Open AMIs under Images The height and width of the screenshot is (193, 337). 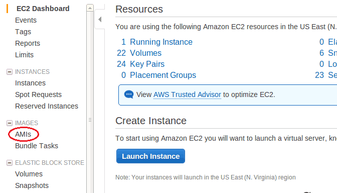(23, 134)
